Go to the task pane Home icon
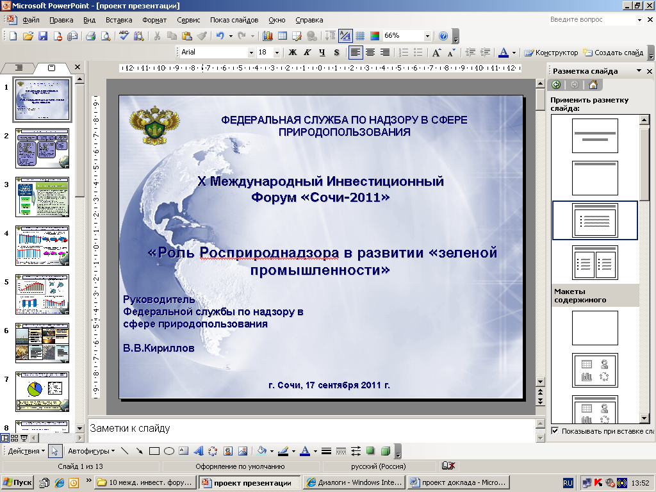656x492 pixels. coord(593,85)
